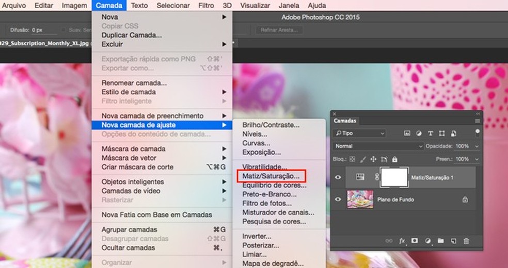
Task: Create a new layer with the page icon
Action: pyautogui.click(x=454, y=241)
